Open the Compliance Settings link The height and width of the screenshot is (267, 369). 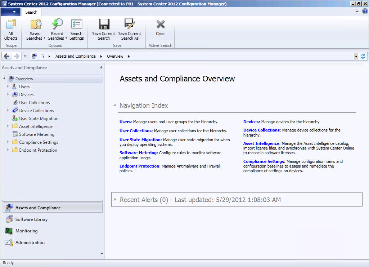(x=264, y=161)
